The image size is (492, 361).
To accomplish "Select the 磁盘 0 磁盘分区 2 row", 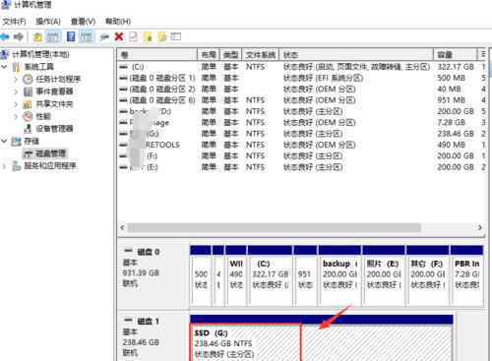I will pos(302,90).
